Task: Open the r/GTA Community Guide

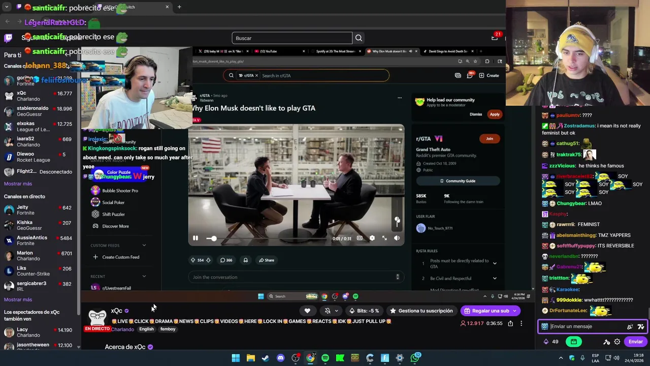Action: coord(458,181)
